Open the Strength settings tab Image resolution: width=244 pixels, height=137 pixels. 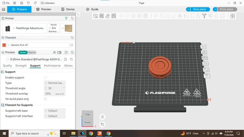(x=21, y=65)
